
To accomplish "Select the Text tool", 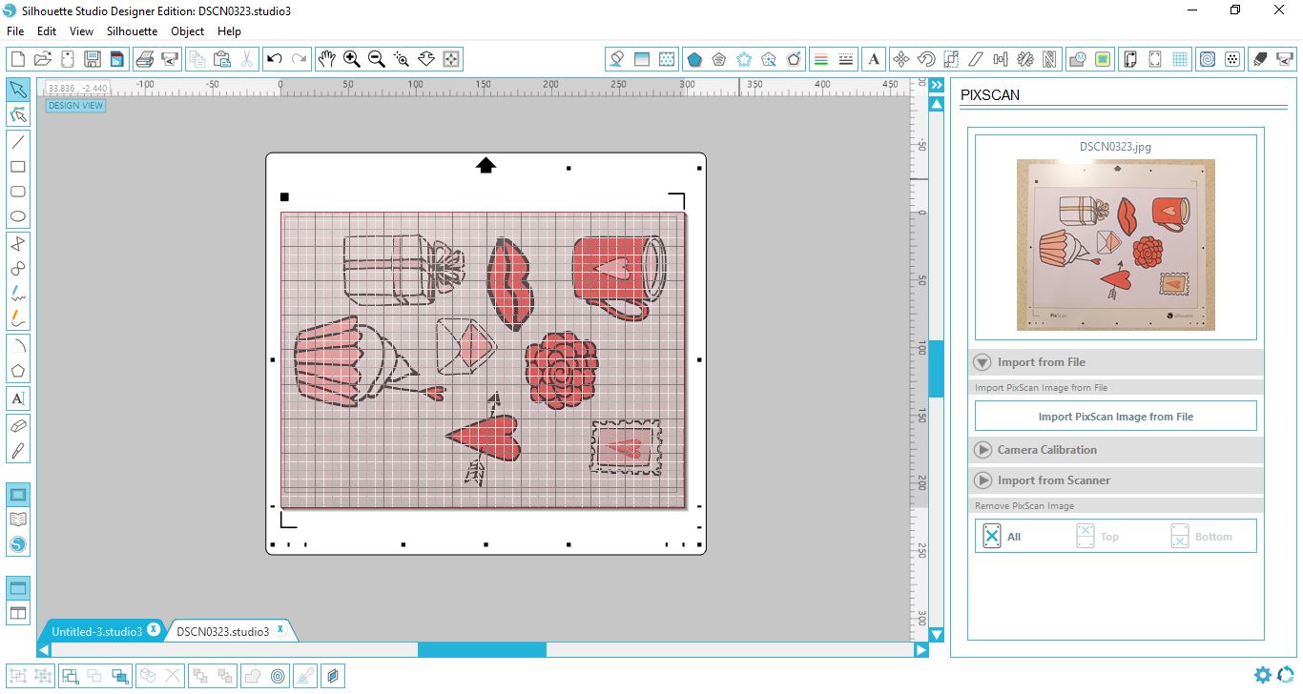I will coord(17,398).
